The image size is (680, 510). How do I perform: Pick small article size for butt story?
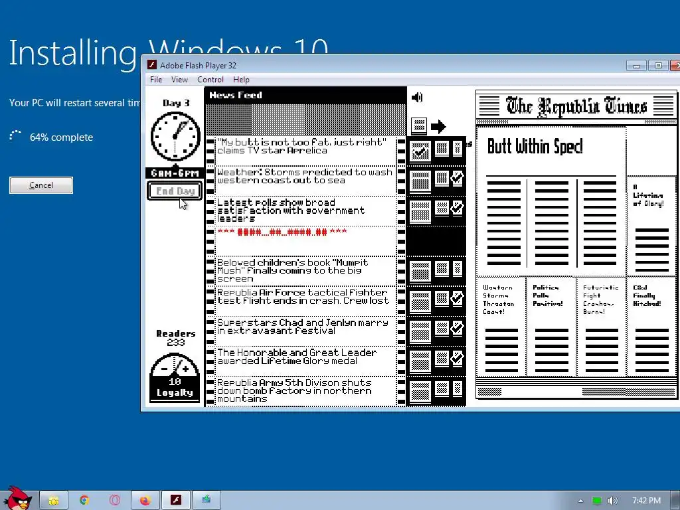point(458,148)
